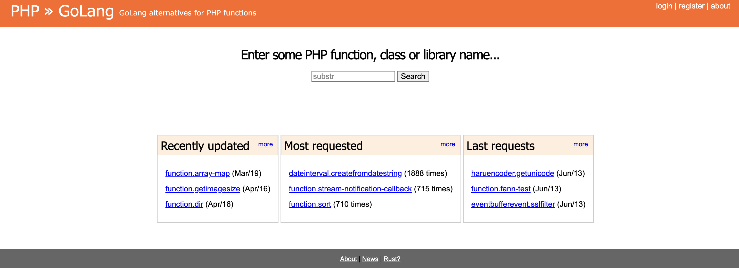The width and height of the screenshot is (739, 268).
Task: Click the 'Last requests' heading
Action: coord(500,146)
